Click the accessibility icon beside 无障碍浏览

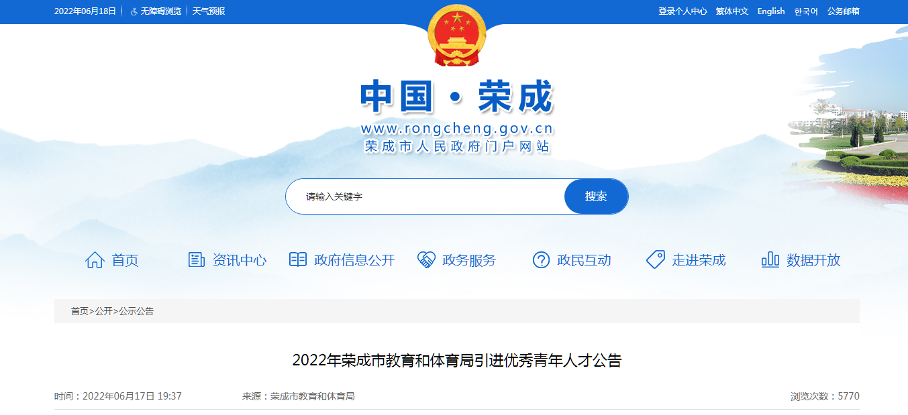point(134,11)
